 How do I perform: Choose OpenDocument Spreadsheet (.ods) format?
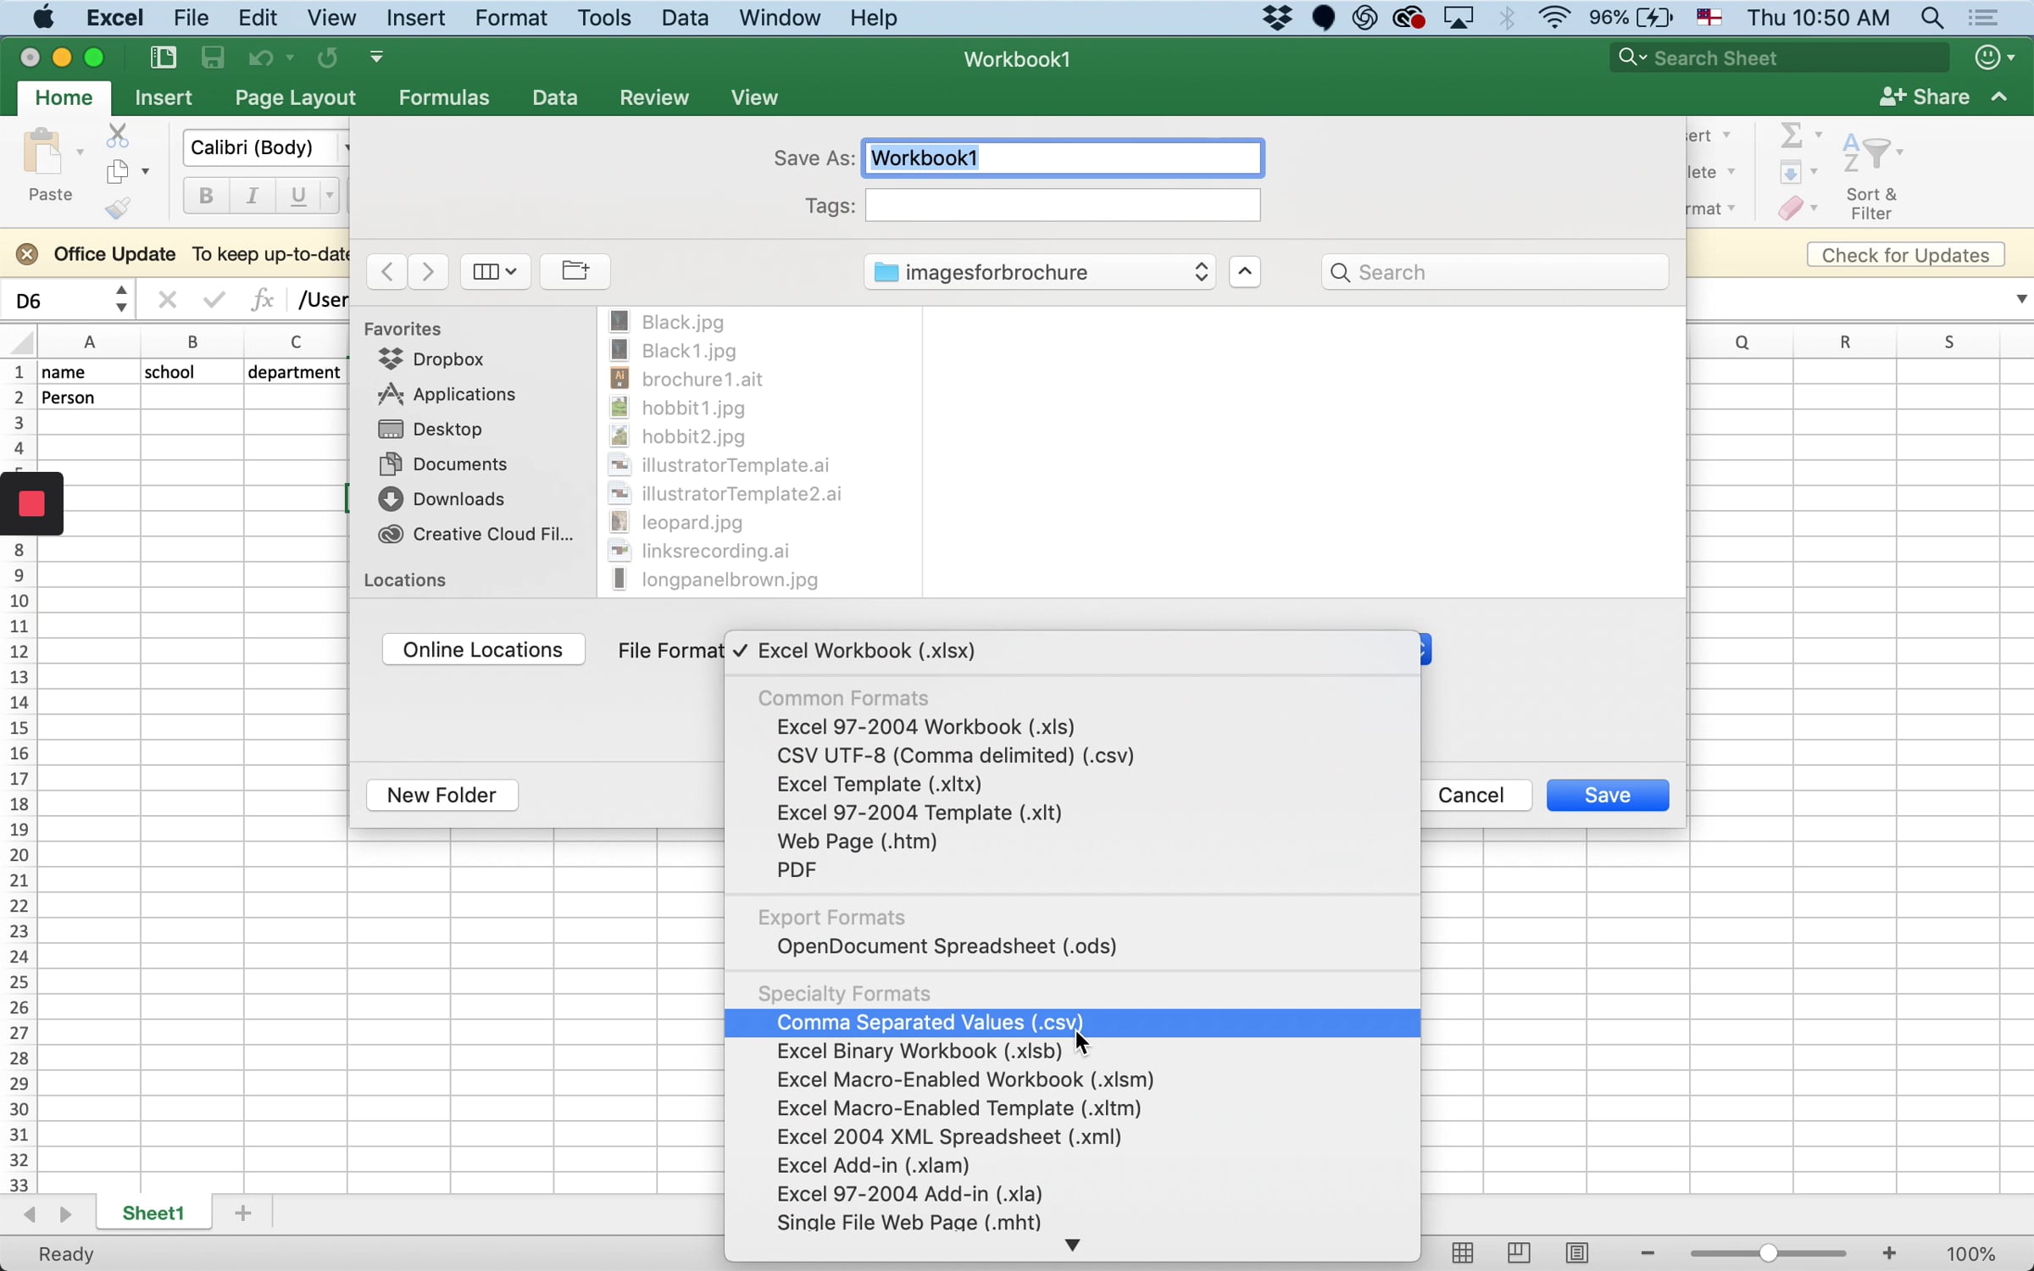(1072, 946)
